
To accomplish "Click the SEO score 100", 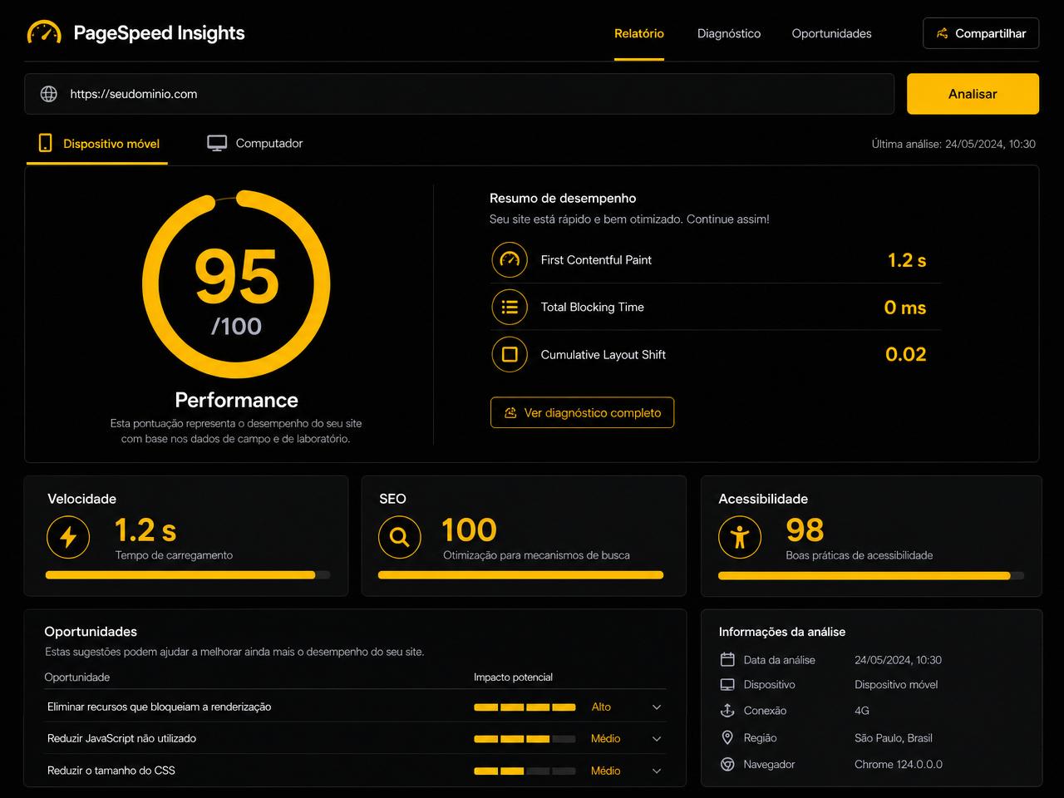I will coord(469,530).
